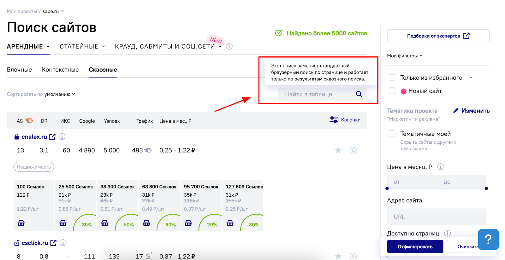Add 100 links package to basket
The height and width of the screenshot is (260, 505).
pyautogui.click(x=21, y=223)
